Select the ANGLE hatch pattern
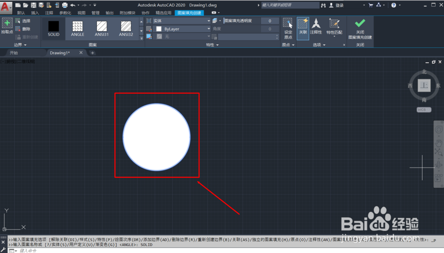The height and width of the screenshot is (253, 444). pyautogui.click(x=78, y=28)
